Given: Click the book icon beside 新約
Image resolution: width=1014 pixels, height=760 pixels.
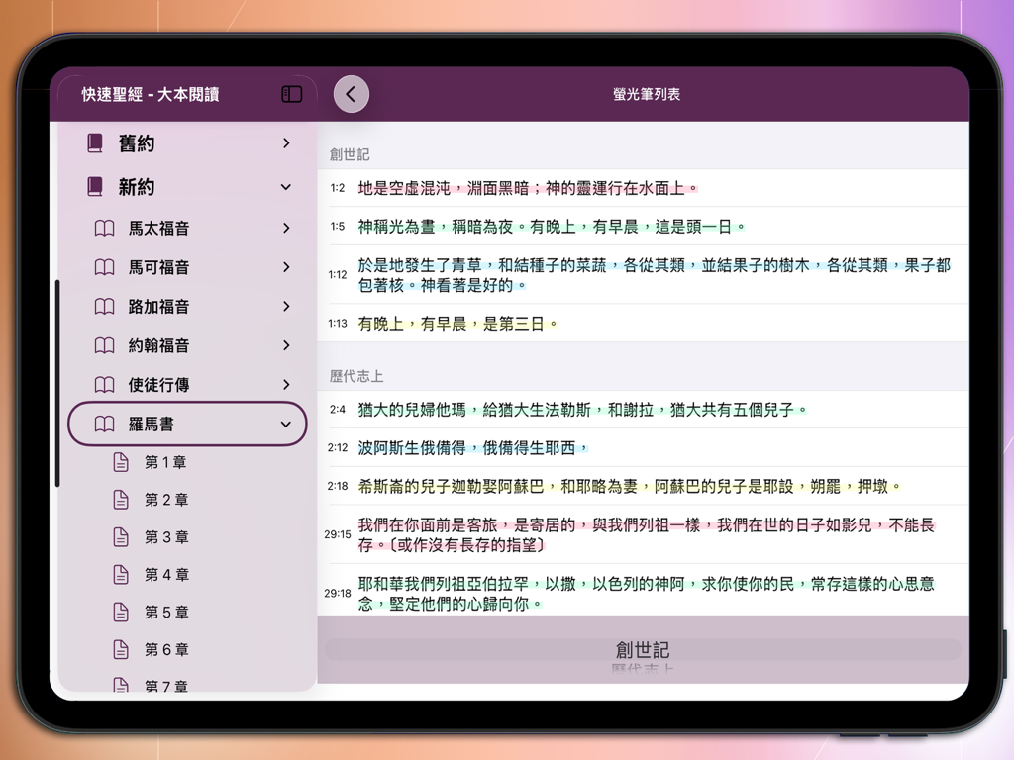Looking at the screenshot, I should point(94,186).
